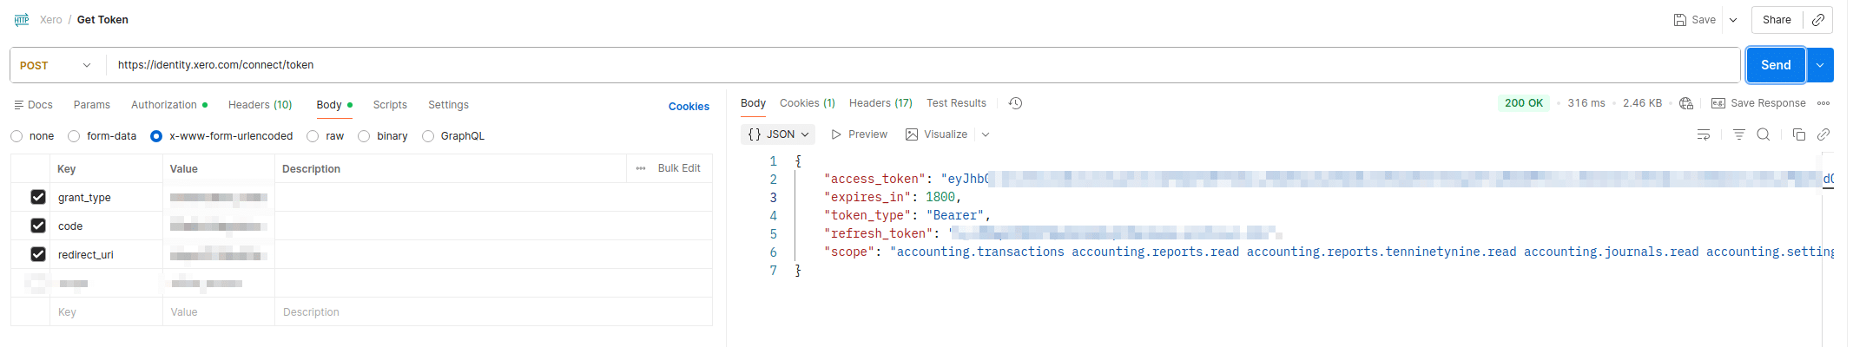Select the GraphQL body type
Image resolution: width=1853 pixels, height=347 pixels.
coord(428,136)
